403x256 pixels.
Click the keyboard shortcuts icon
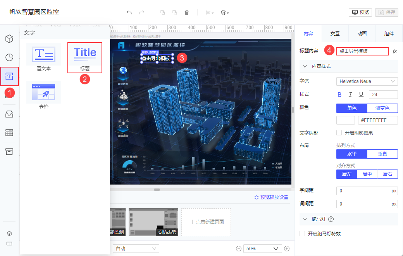coord(9,244)
